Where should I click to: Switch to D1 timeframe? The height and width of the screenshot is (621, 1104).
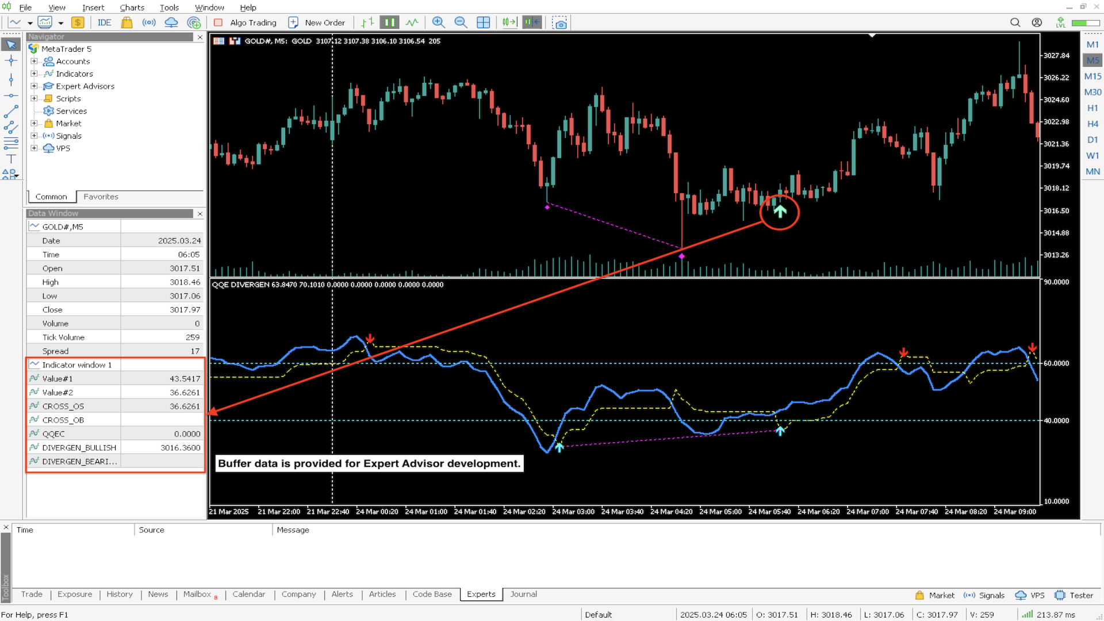click(x=1092, y=140)
